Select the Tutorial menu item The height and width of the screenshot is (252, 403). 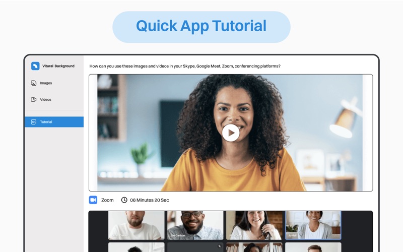coord(54,122)
